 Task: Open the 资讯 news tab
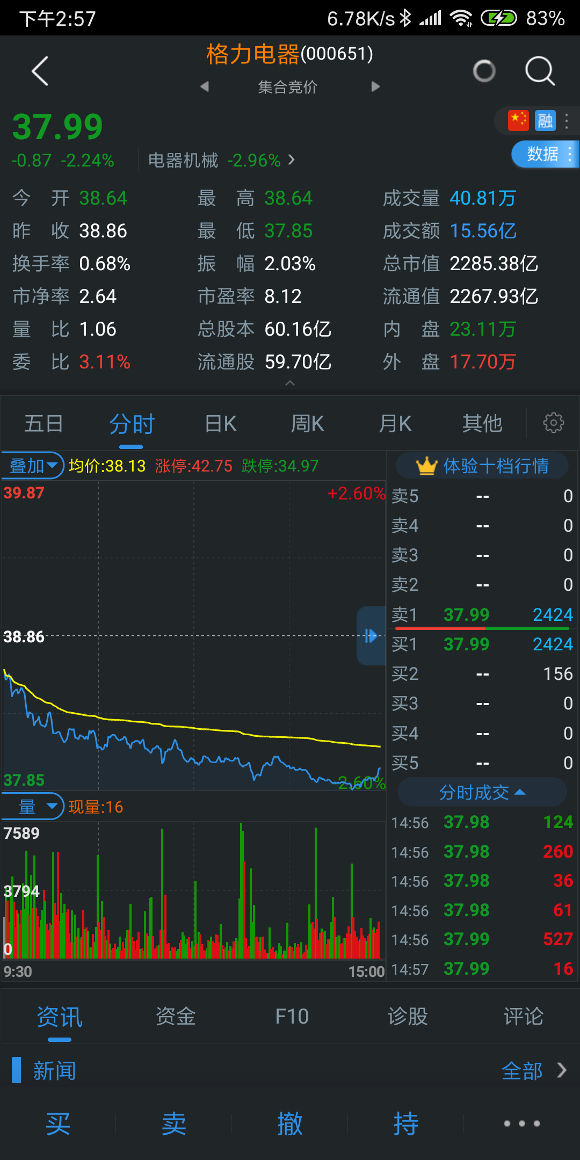(x=60, y=1017)
